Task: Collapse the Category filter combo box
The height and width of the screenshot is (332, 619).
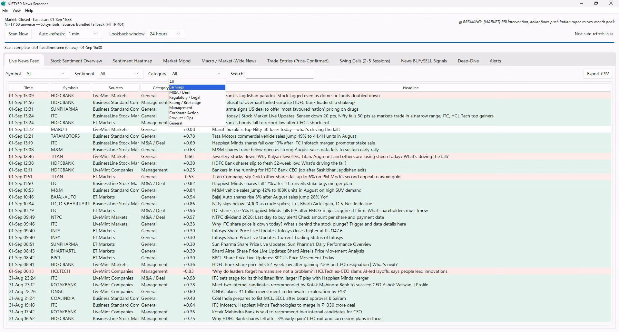Action: pyautogui.click(x=197, y=74)
